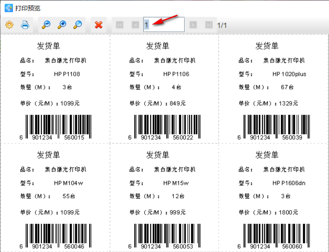
Task: Zoom in with the plus magnifier
Action: tap(62, 25)
